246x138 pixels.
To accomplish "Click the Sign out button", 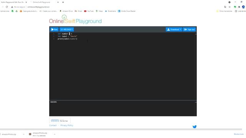I will (x=189, y=30).
